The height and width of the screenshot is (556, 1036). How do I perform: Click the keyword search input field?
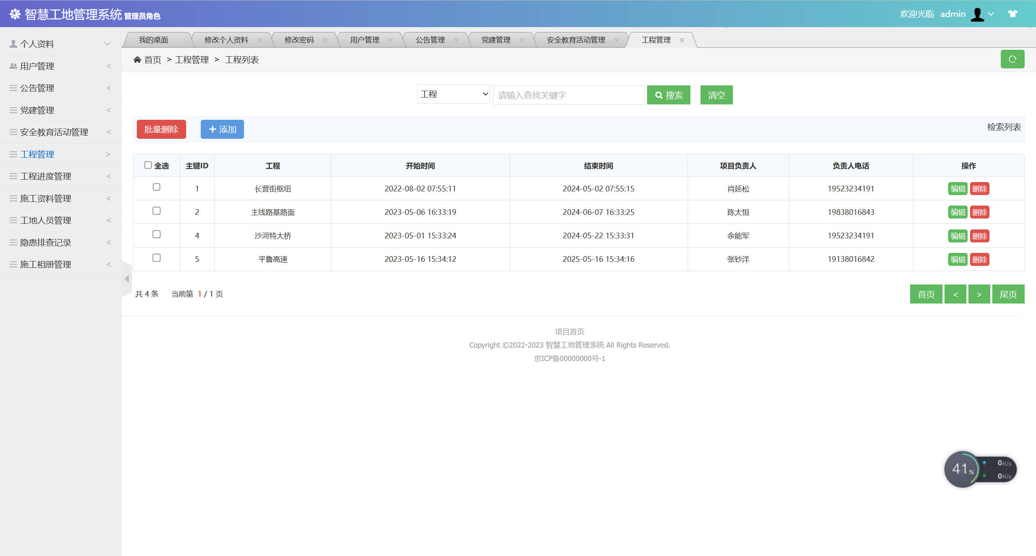tap(568, 95)
